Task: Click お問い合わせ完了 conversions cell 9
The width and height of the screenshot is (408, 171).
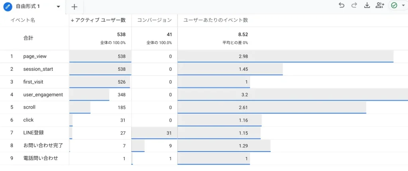Action: coord(171,146)
